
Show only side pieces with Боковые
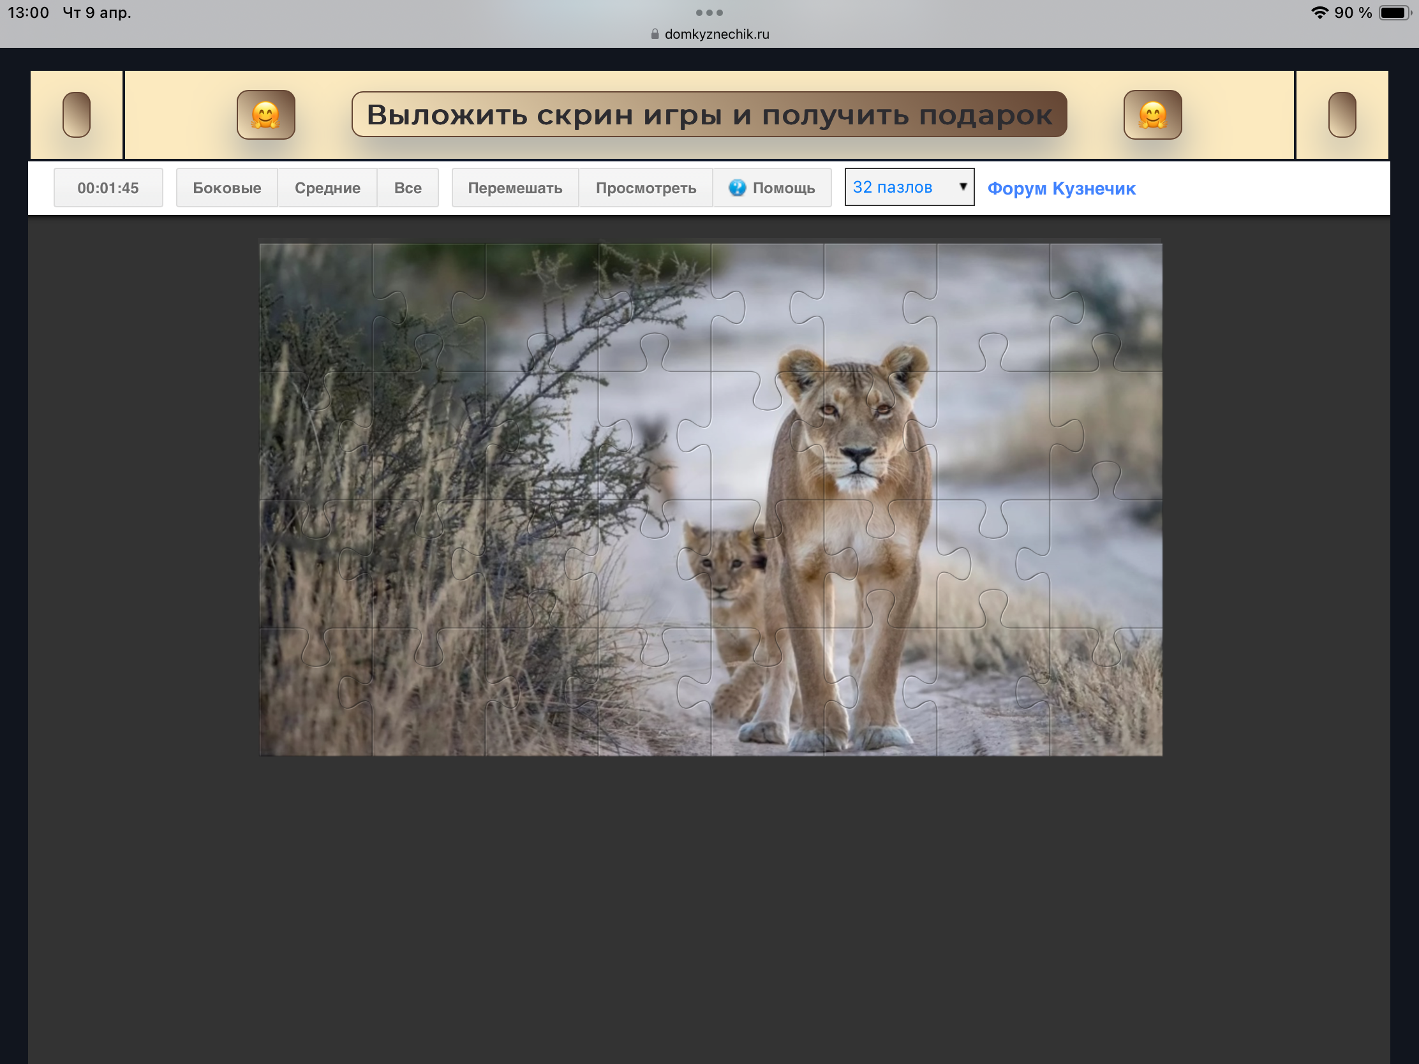click(x=227, y=188)
